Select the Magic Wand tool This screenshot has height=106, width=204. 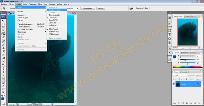[3, 31]
